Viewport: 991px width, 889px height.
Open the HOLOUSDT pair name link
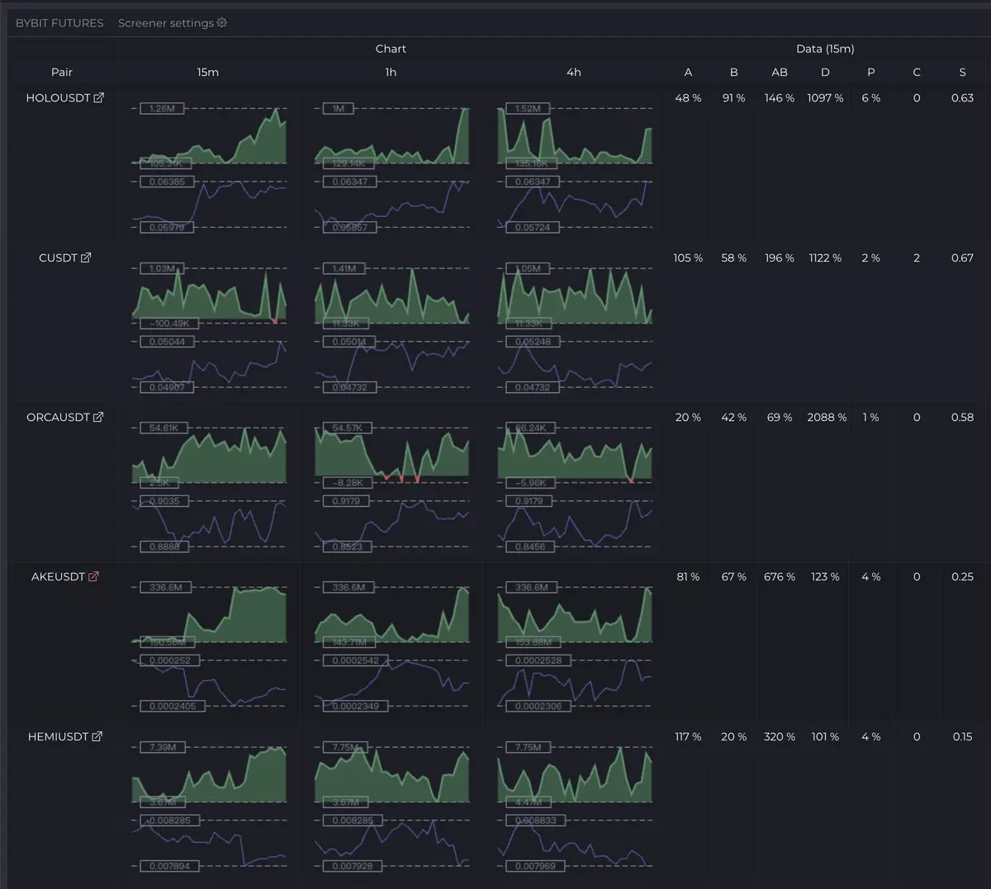(57, 98)
